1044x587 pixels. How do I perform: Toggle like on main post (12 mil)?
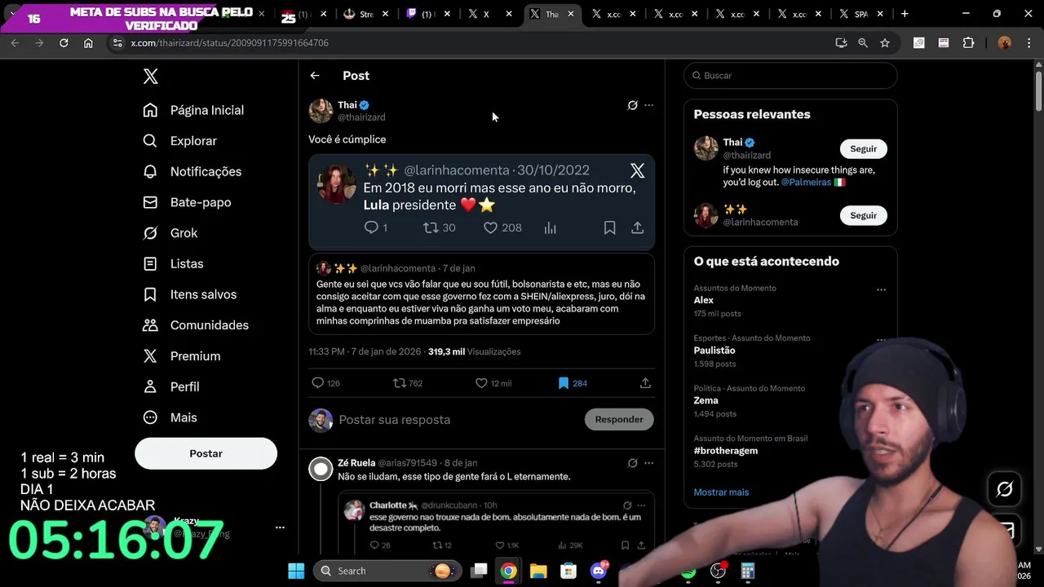tap(481, 383)
